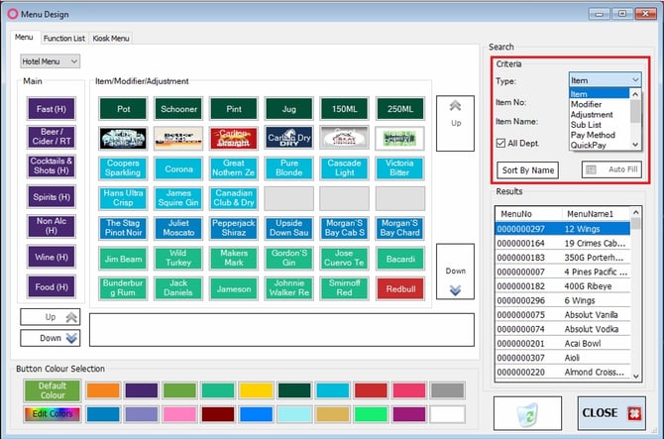Select result row 12 Wings

tap(562, 229)
